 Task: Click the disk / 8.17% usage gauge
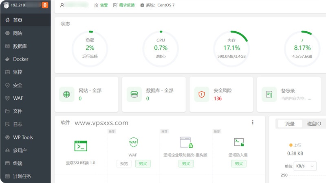302,49
